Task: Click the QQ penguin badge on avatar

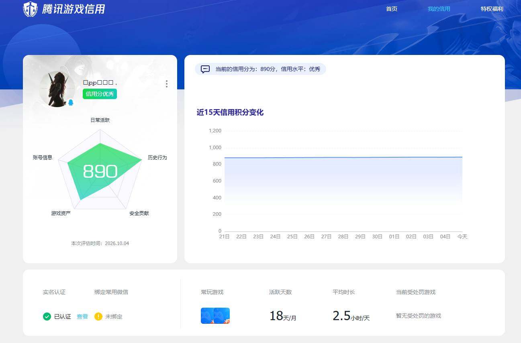Action: tap(71, 102)
